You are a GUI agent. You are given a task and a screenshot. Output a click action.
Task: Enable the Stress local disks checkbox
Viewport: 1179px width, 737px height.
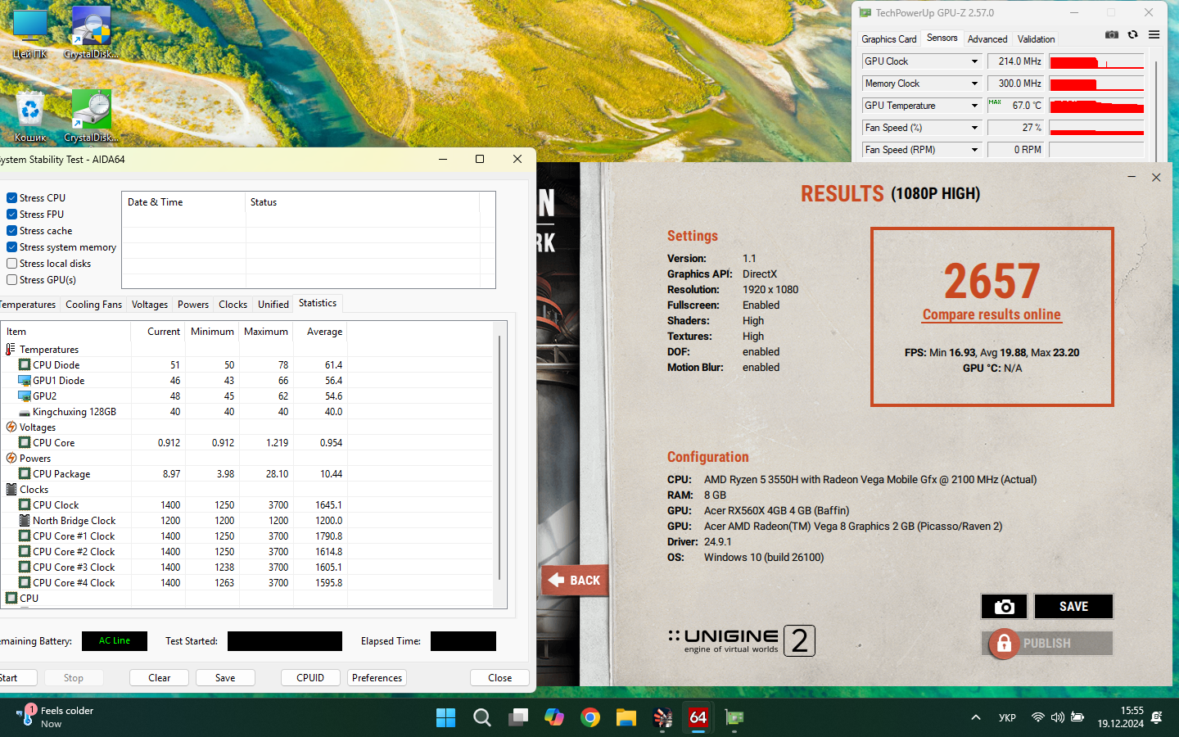pos(12,264)
